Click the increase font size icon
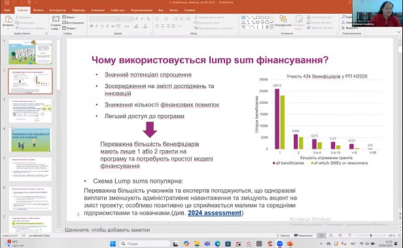The width and height of the screenshot is (403, 248). (x=137, y=19)
